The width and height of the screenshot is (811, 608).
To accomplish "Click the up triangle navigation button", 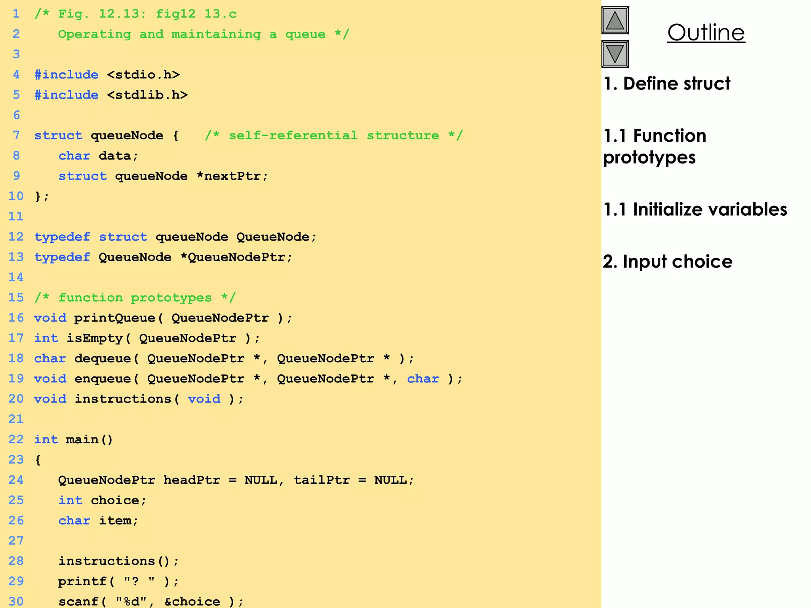I will coord(615,20).
